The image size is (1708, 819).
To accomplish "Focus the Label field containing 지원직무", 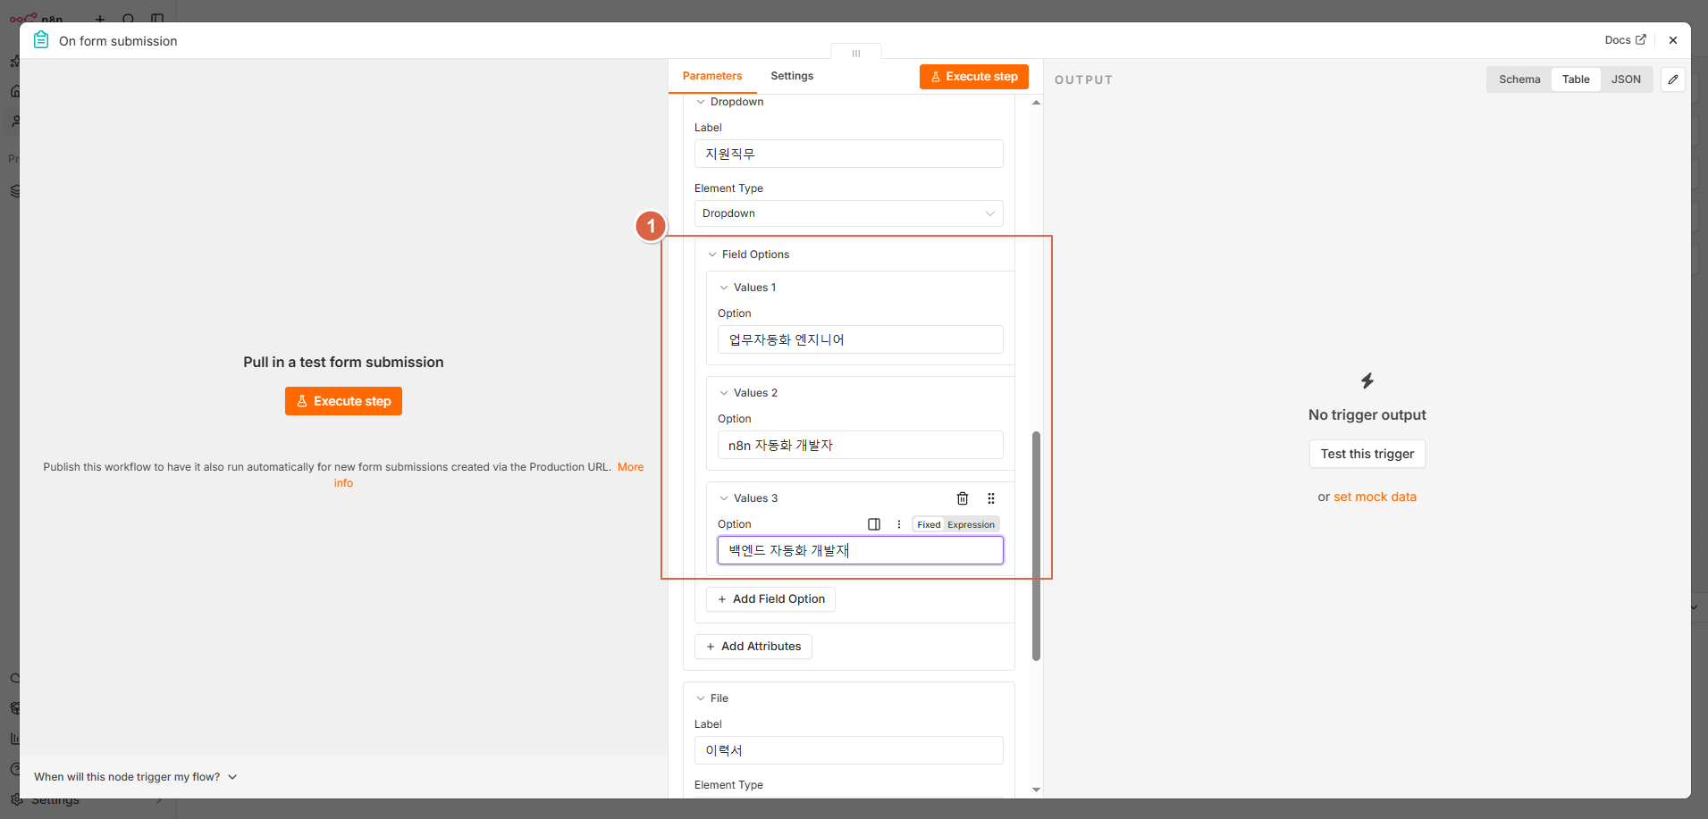I will coord(849,154).
